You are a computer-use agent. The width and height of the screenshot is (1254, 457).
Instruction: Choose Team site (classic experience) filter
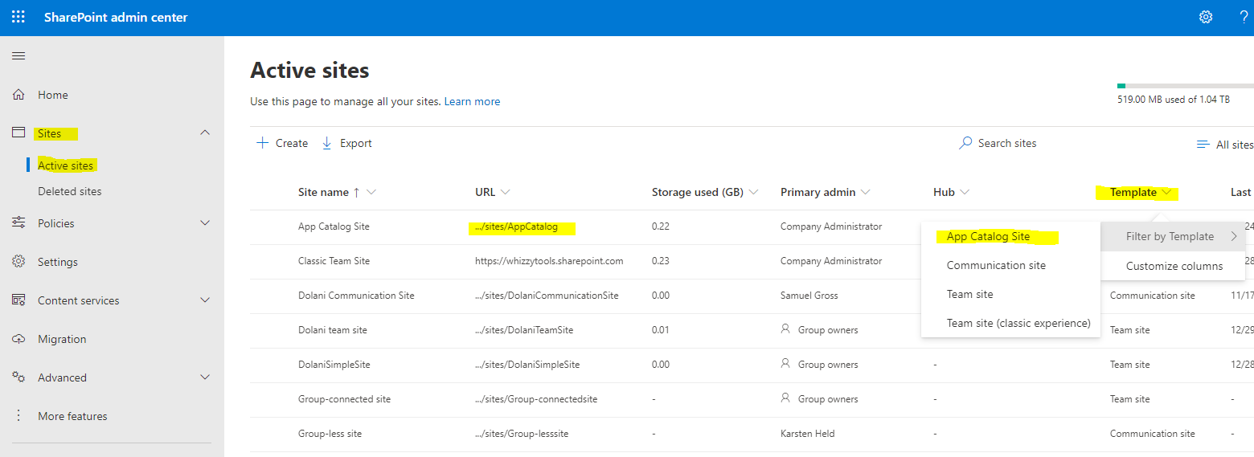(1010, 323)
